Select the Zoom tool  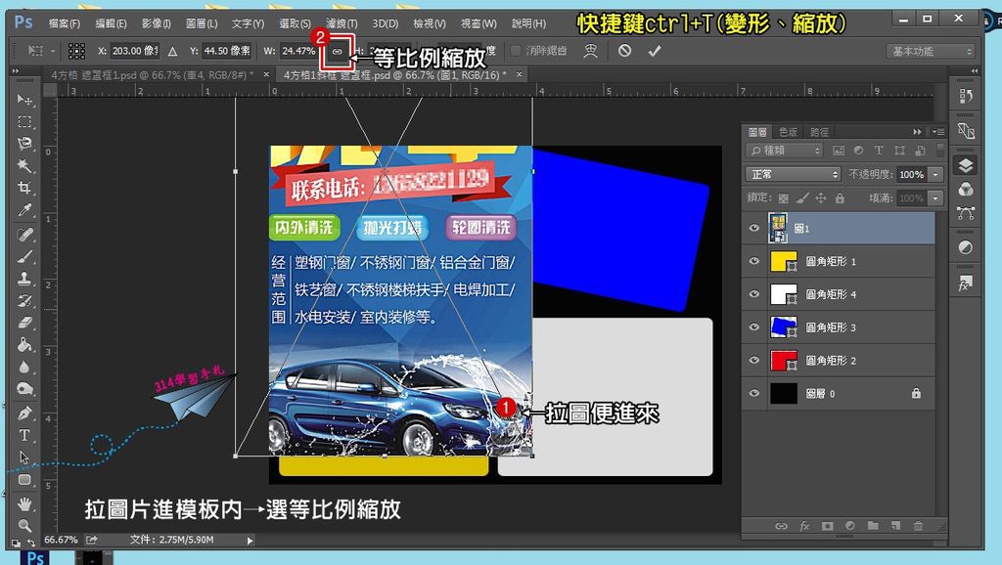click(24, 526)
